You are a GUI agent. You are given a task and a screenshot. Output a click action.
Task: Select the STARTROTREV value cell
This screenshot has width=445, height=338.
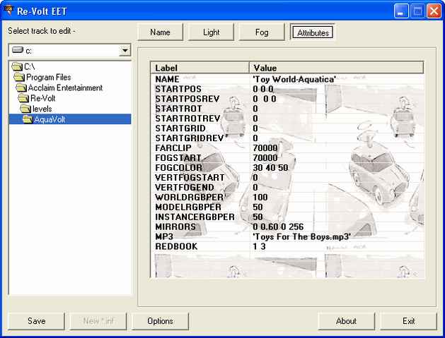337,119
